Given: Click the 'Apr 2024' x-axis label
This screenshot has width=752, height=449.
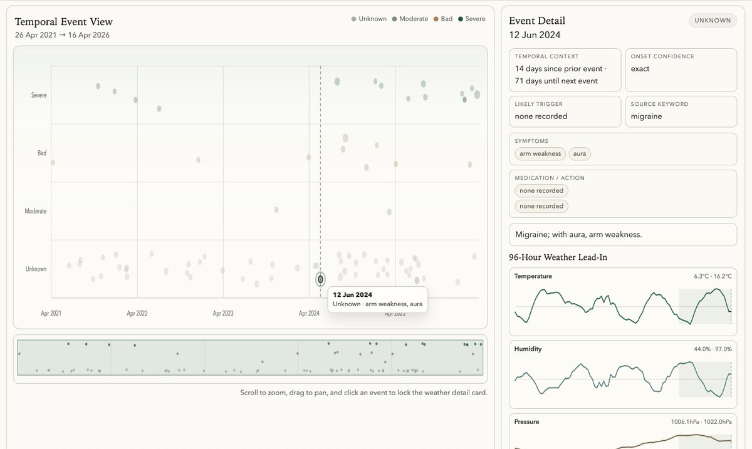Looking at the screenshot, I should click(309, 313).
